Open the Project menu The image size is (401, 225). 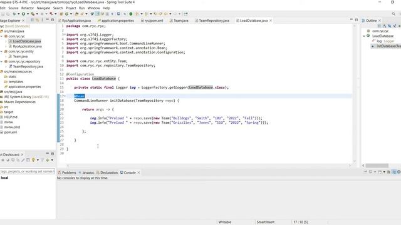71,8
